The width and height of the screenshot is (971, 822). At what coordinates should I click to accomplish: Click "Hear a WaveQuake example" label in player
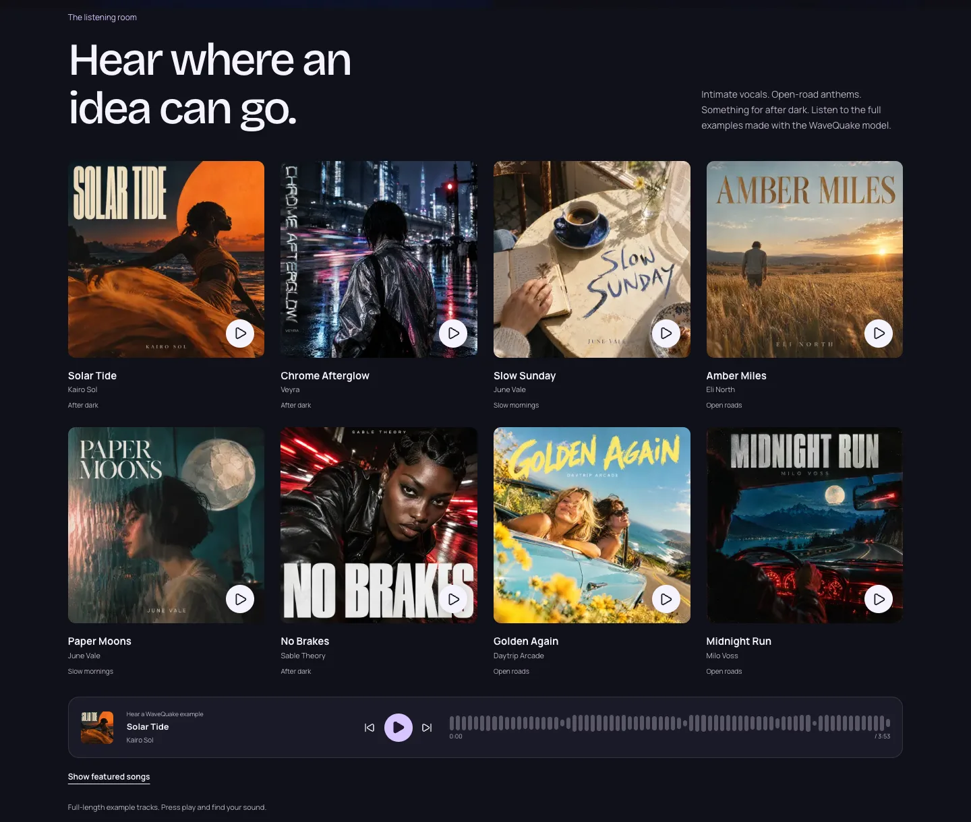pyautogui.click(x=165, y=714)
